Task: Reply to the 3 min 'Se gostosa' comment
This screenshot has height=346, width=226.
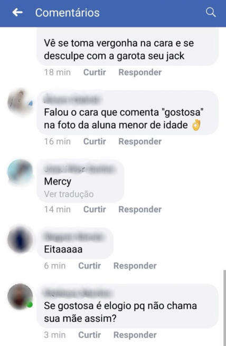Action: click(135, 335)
